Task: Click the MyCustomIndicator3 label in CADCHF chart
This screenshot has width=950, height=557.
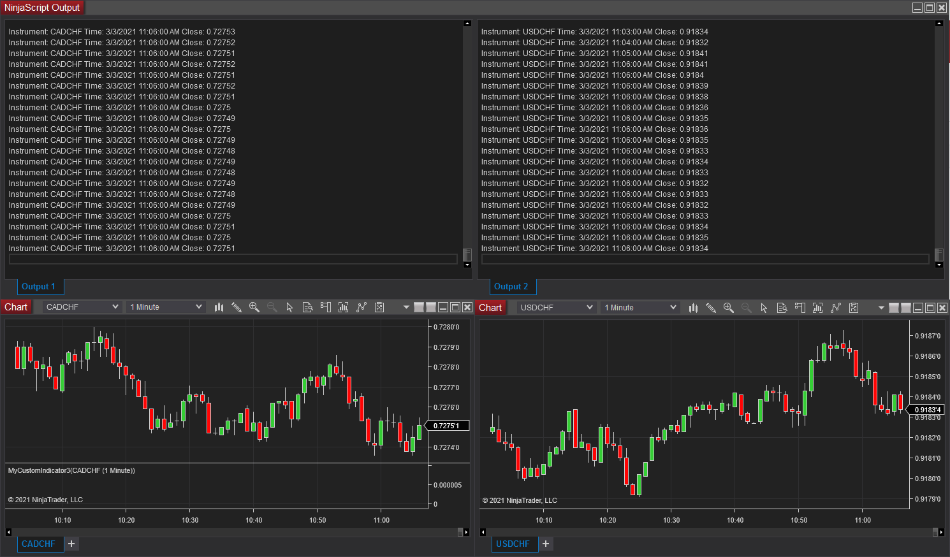Action: [x=71, y=470]
